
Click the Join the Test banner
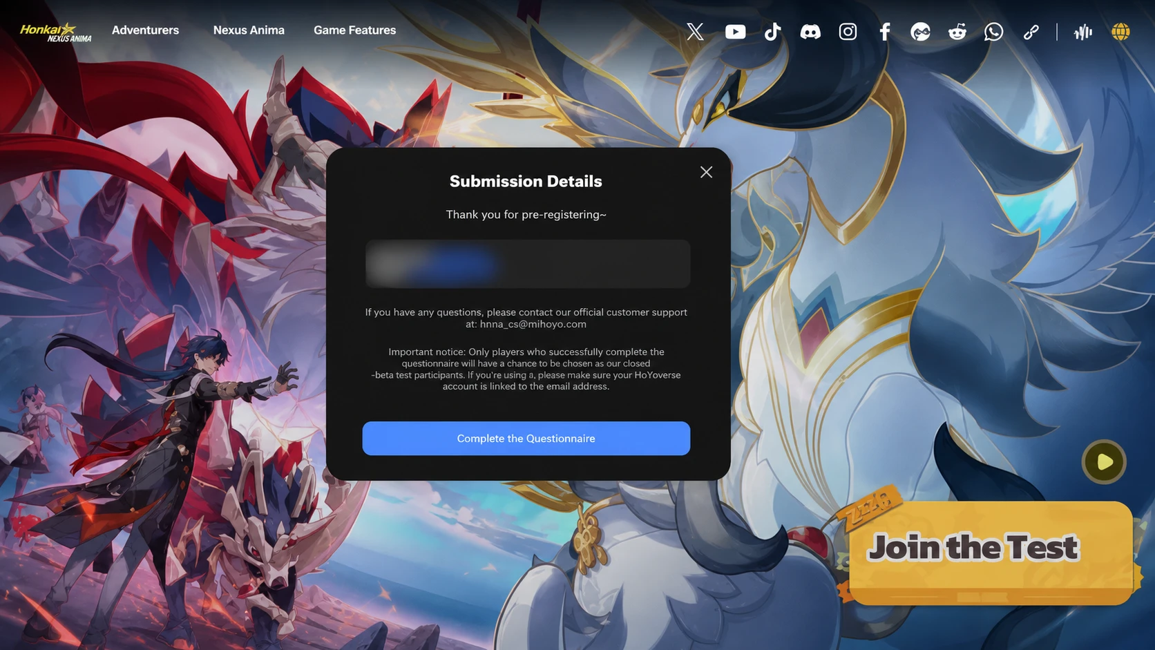coord(990,553)
